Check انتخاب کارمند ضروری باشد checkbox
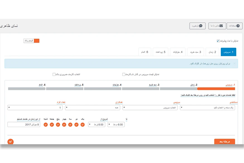This screenshot has width=244, height=163. [54, 75]
